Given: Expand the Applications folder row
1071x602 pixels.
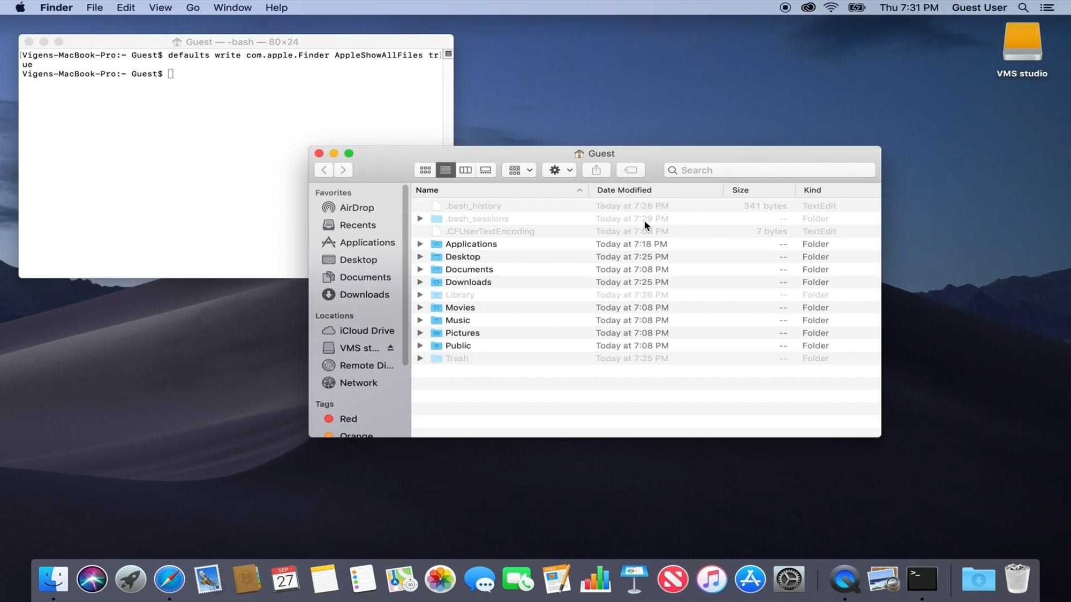Looking at the screenshot, I should 420,244.
